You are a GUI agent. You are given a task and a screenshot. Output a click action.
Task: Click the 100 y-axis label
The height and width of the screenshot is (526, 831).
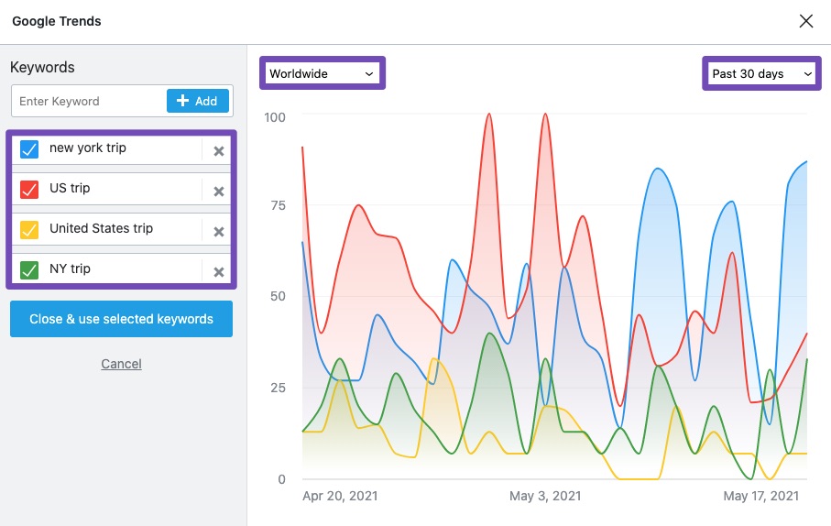pos(275,117)
